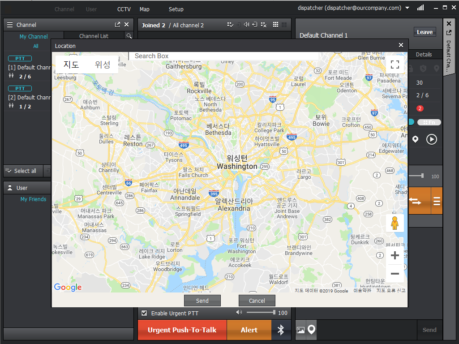Viewport: 459px width, 344px height.
Task: Switch to the Channel List tab
Action: (x=94, y=36)
